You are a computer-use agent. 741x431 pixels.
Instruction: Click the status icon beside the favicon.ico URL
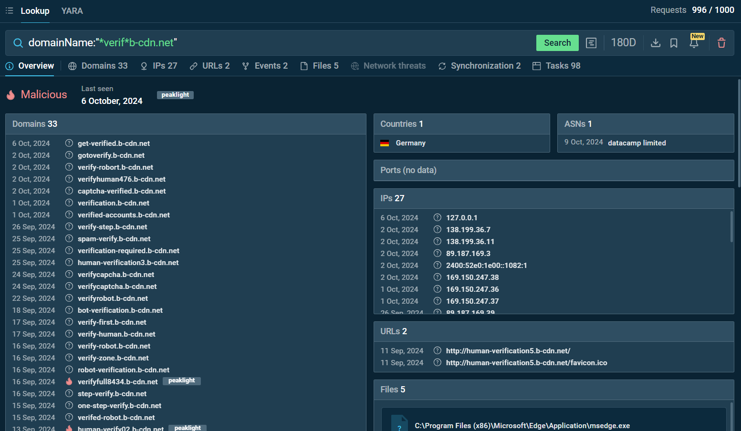[x=438, y=362]
